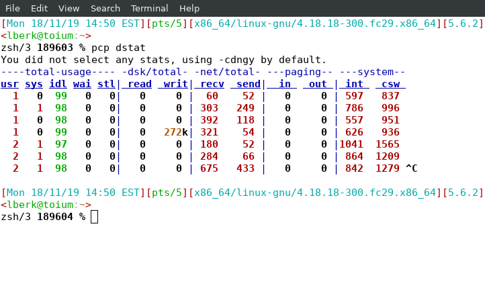Screen dimensions: 485x308
Task: Click the recv value '303'
Action: [209, 108]
